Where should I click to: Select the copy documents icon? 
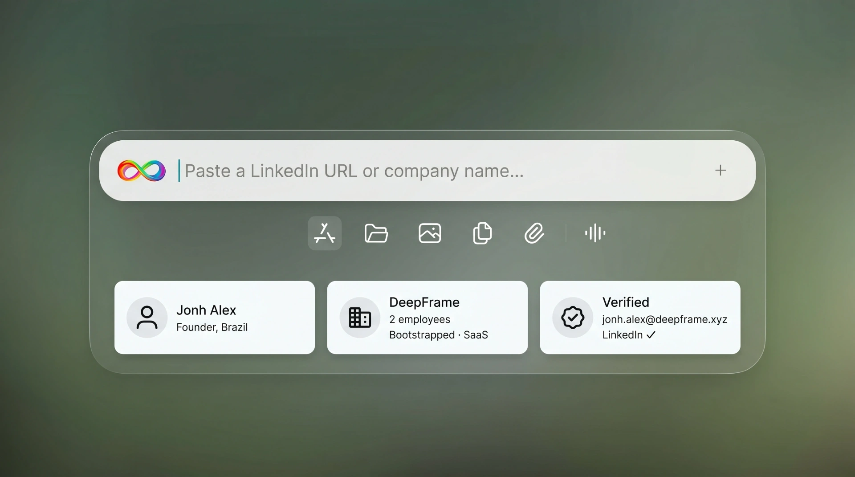482,233
